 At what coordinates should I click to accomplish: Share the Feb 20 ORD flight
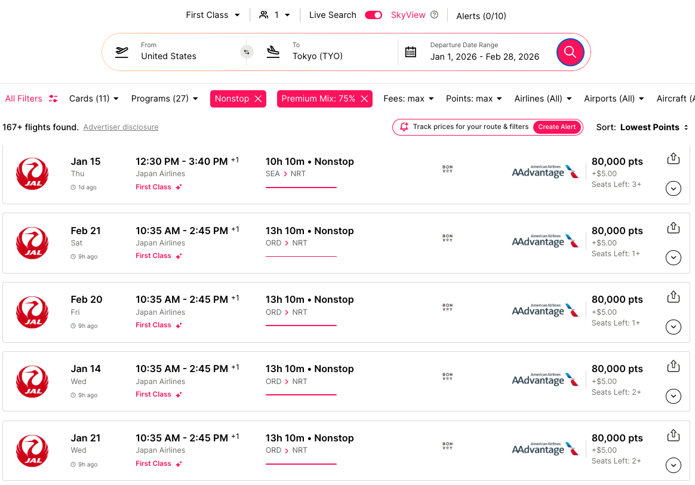[674, 297]
